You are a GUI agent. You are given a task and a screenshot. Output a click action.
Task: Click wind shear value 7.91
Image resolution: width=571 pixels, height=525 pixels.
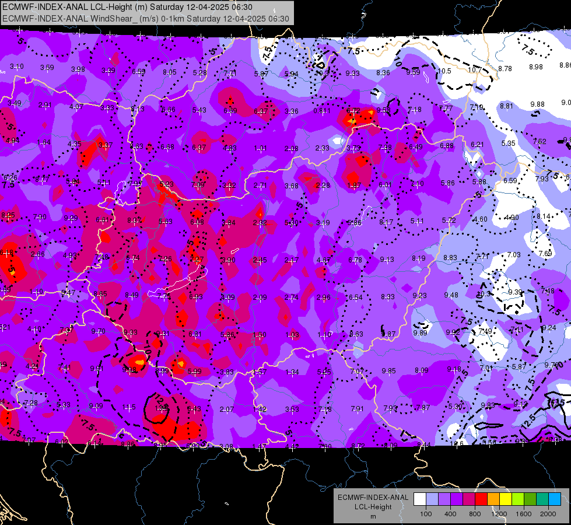coord(357,409)
